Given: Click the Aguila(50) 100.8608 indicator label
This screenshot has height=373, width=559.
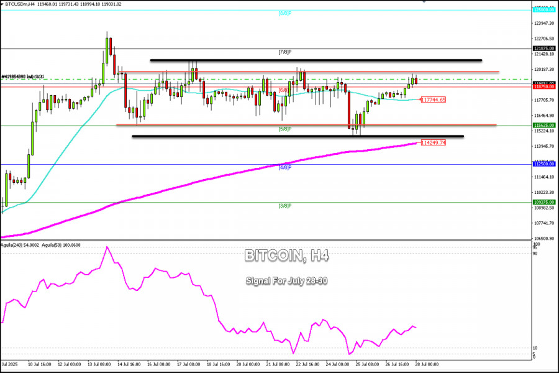Looking at the screenshot, I should tap(61, 245).
